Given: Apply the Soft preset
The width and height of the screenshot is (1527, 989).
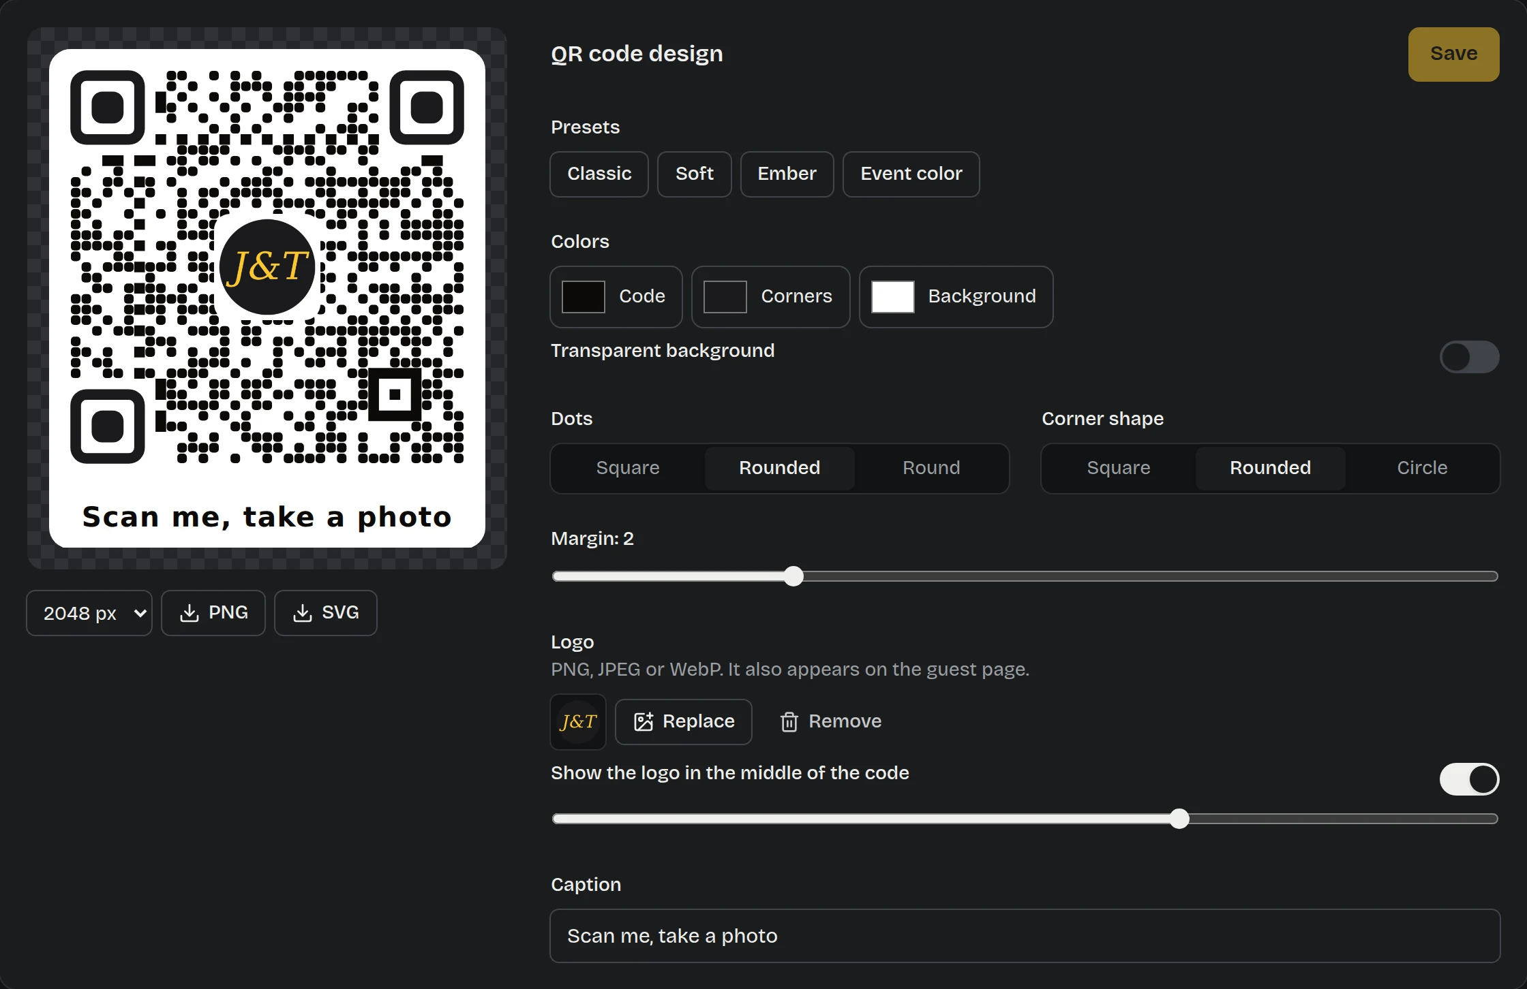Looking at the screenshot, I should coord(695,174).
